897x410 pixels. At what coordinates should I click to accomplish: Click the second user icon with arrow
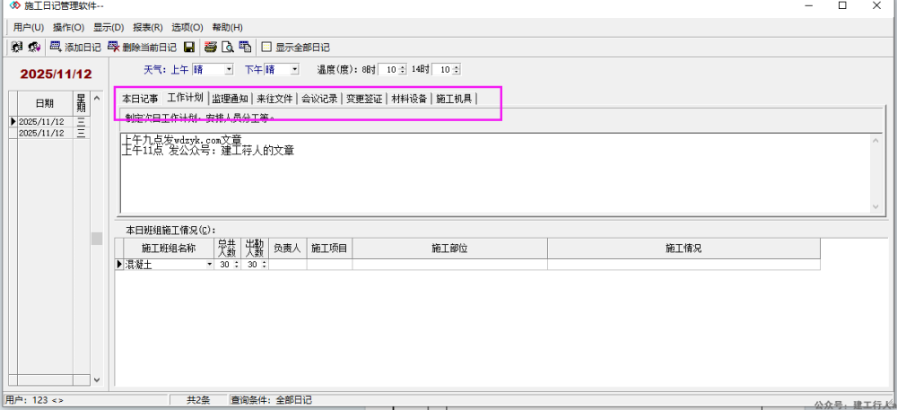tap(34, 47)
